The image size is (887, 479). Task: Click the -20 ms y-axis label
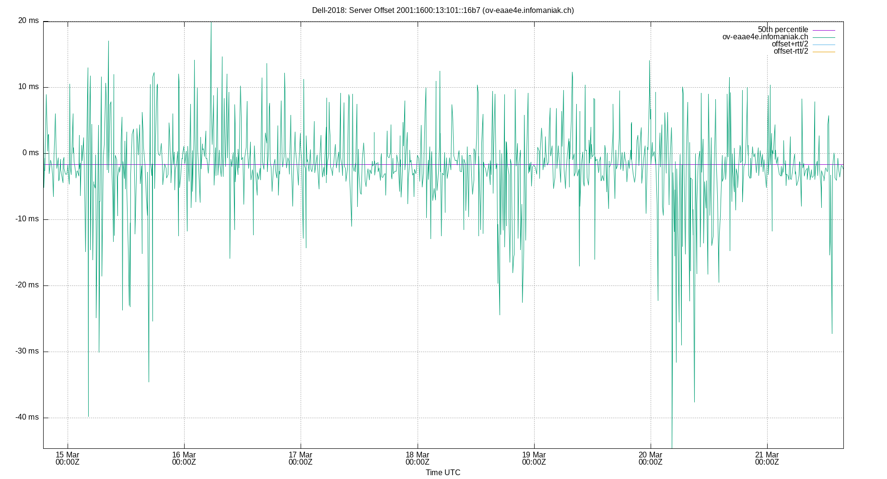[26, 284]
